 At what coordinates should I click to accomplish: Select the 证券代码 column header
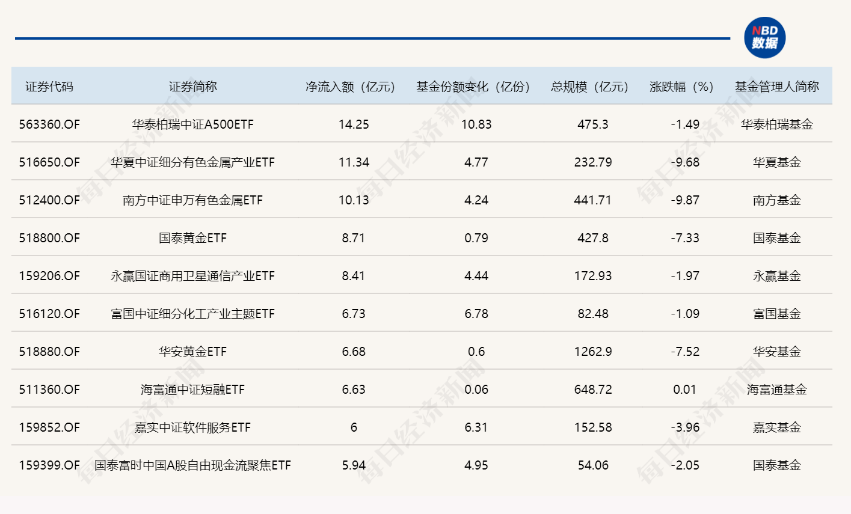coord(49,87)
